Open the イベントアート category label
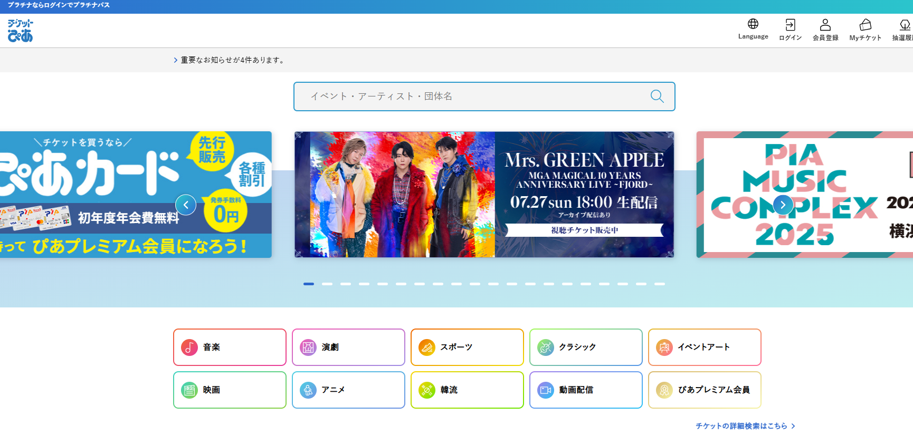 click(x=704, y=347)
